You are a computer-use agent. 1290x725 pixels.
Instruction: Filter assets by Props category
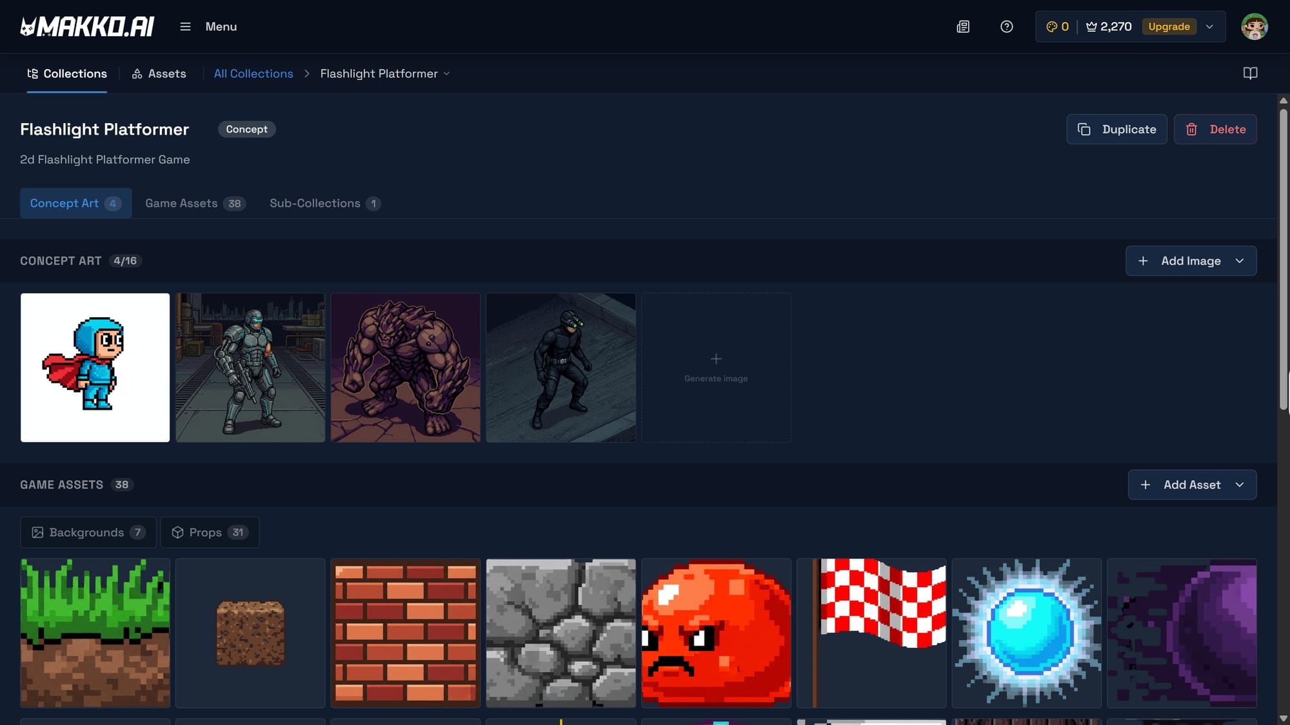(209, 532)
